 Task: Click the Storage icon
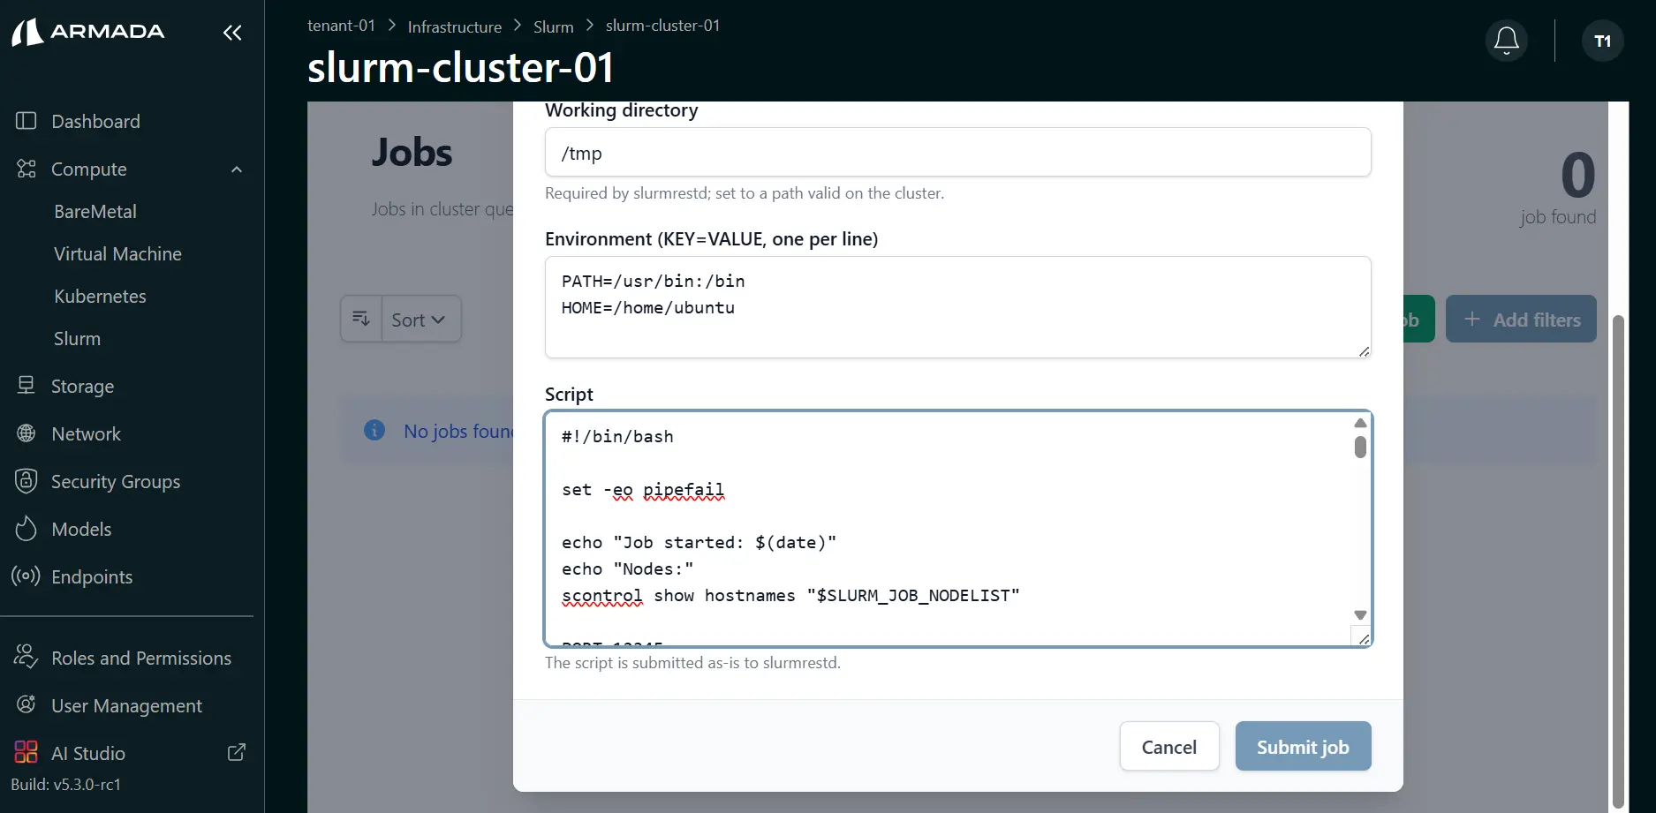(x=26, y=386)
